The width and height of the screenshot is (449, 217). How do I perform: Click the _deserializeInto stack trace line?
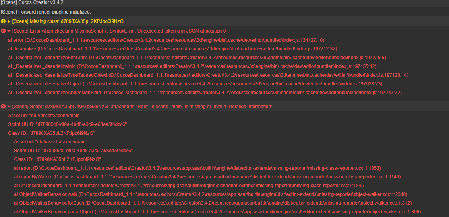192,66
